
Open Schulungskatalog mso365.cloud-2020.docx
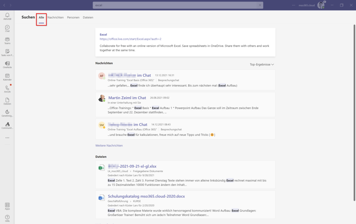tap(146, 196)
